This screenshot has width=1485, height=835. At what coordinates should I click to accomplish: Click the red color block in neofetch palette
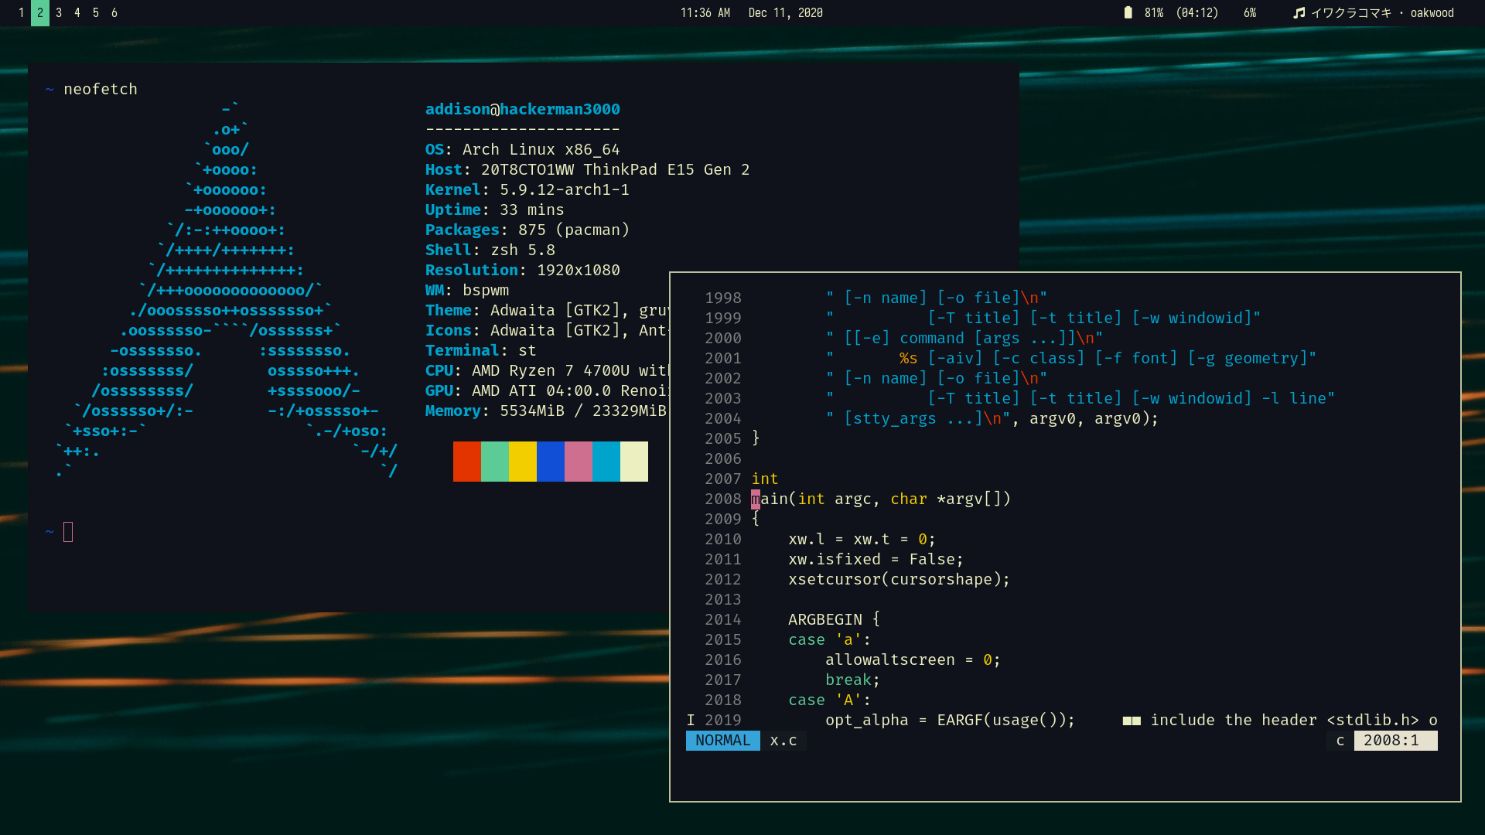pyautogui.click(x=466, y=462)
